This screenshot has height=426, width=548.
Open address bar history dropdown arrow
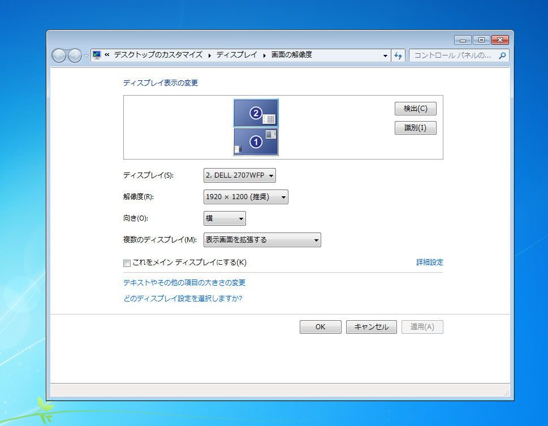385,55
